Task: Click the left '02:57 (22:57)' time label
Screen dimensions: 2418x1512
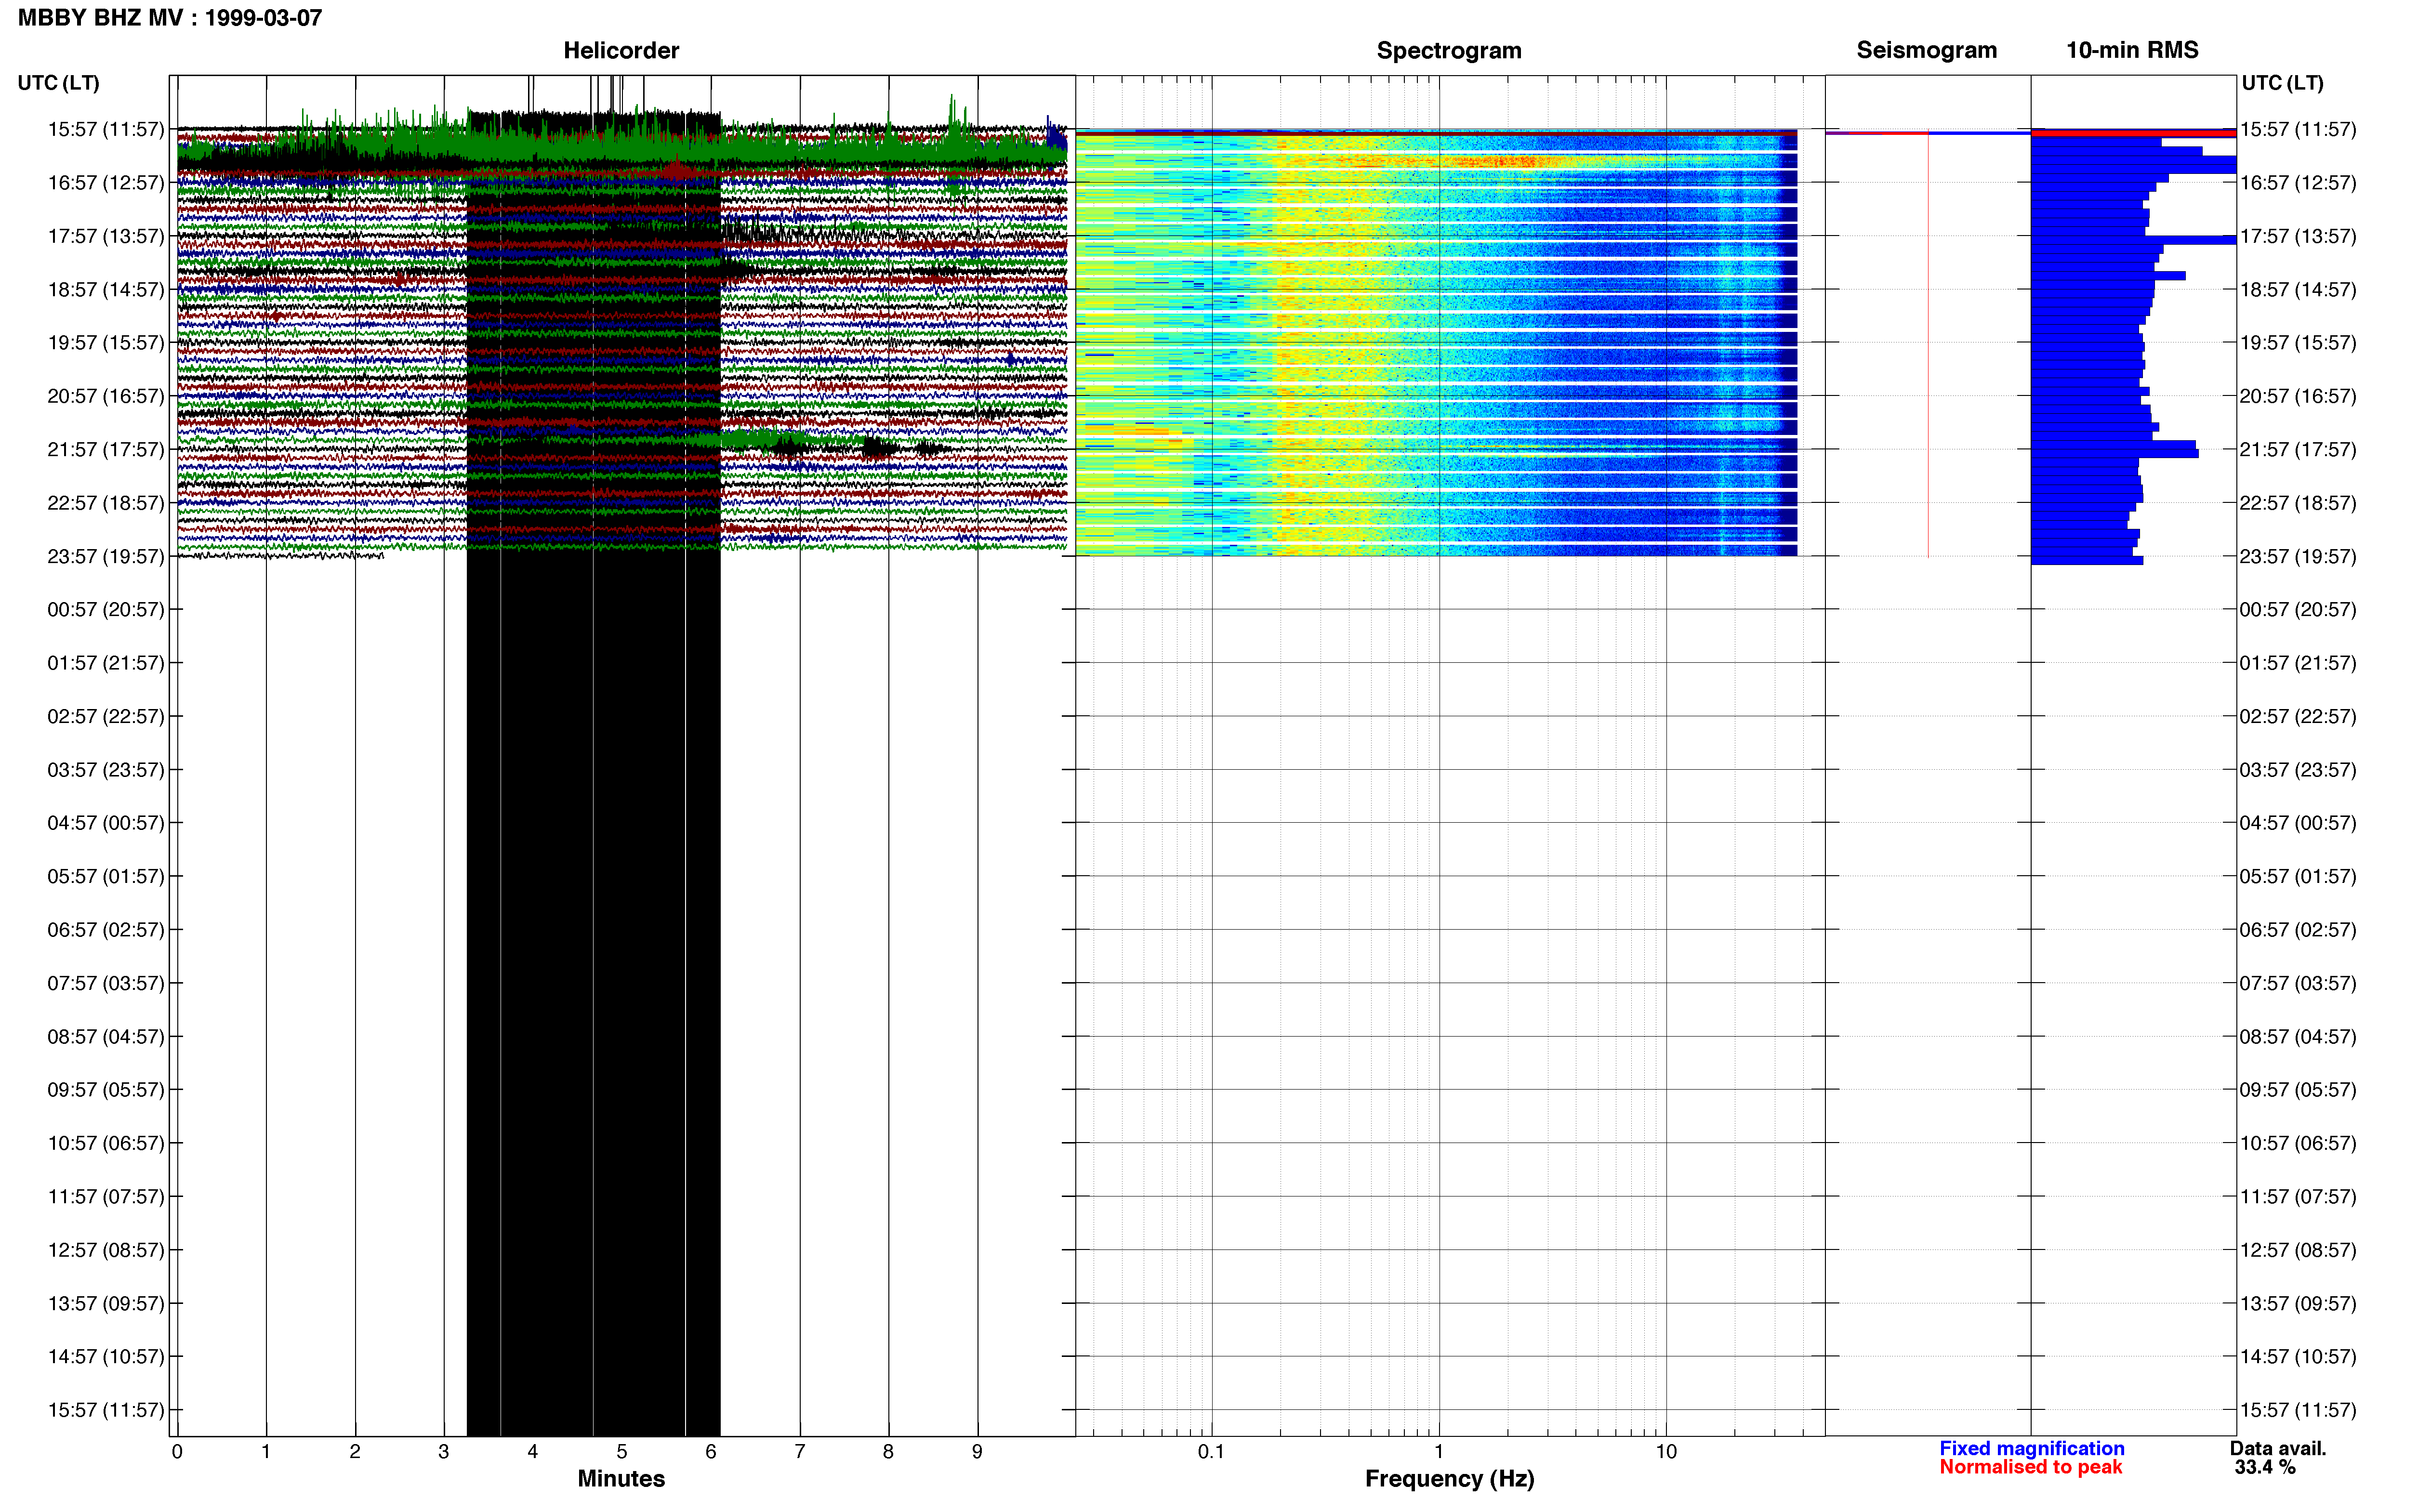Action: (105, 716)
